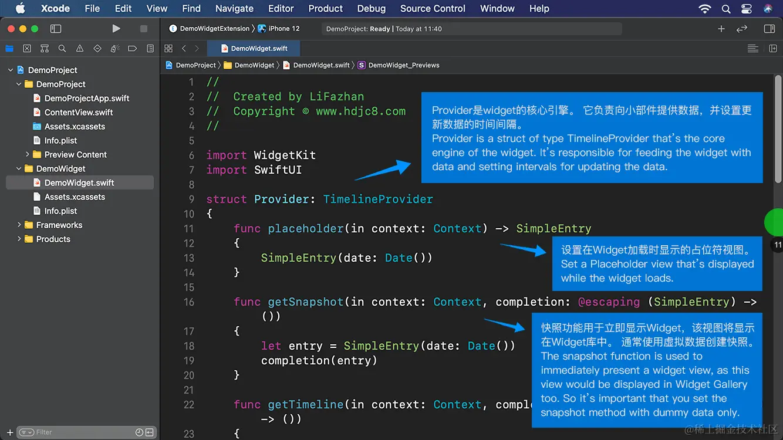Open the Issue navigator warning icon

(80, 49)
